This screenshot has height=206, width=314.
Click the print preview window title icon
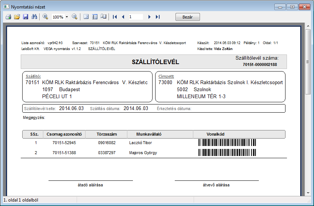click(6, 7)
